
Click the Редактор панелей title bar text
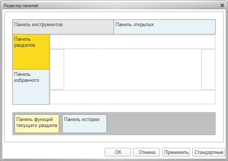(21, 6)
